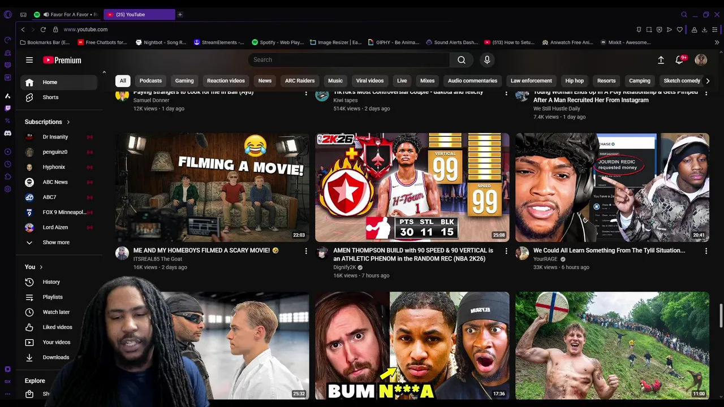Reload the page
This screenshot has width=724, height=407.
(x=43, y=29)
